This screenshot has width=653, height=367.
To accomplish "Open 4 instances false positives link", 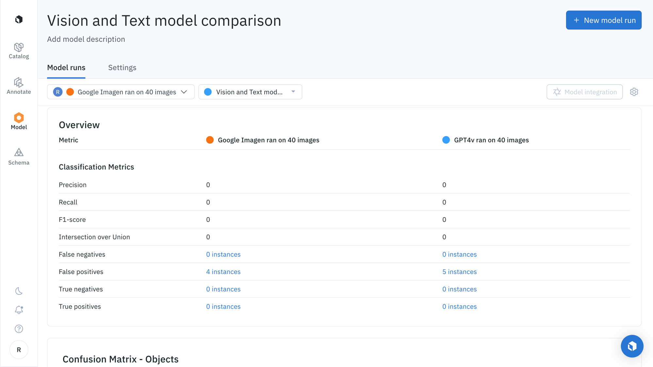I will 223,272.
